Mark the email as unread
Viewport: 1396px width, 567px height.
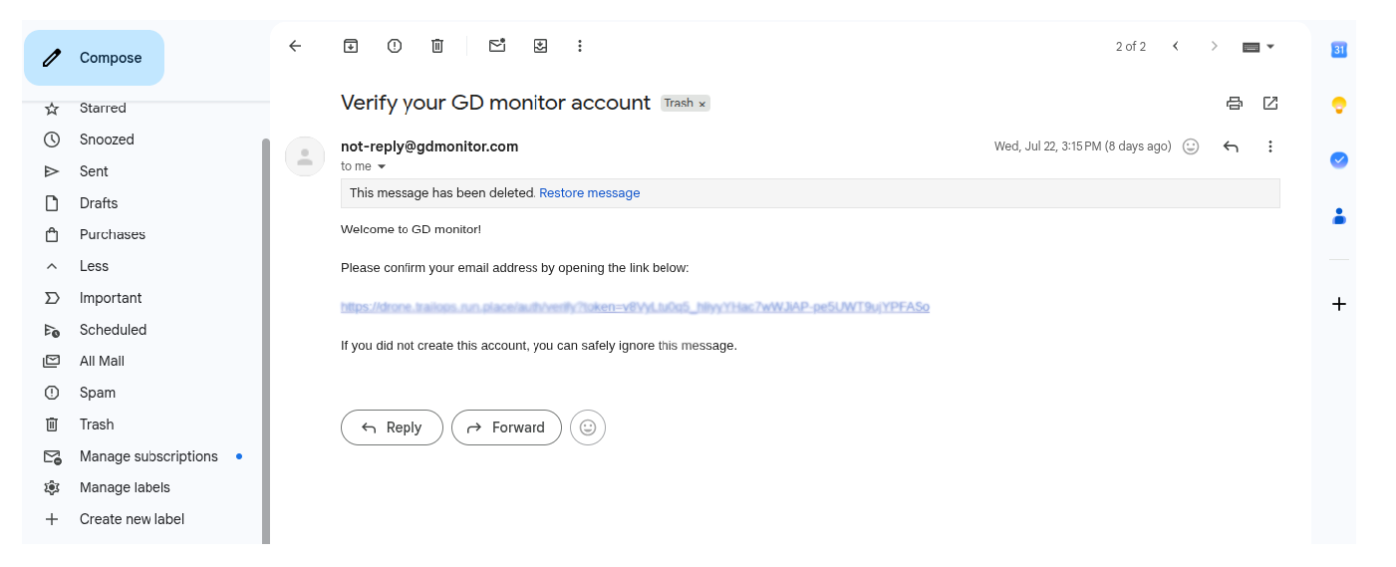point(496,46)
